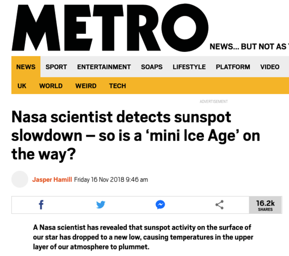Select UK in the sub-navigation
This screenshot has width=289, height=256.
click(22, 86)
